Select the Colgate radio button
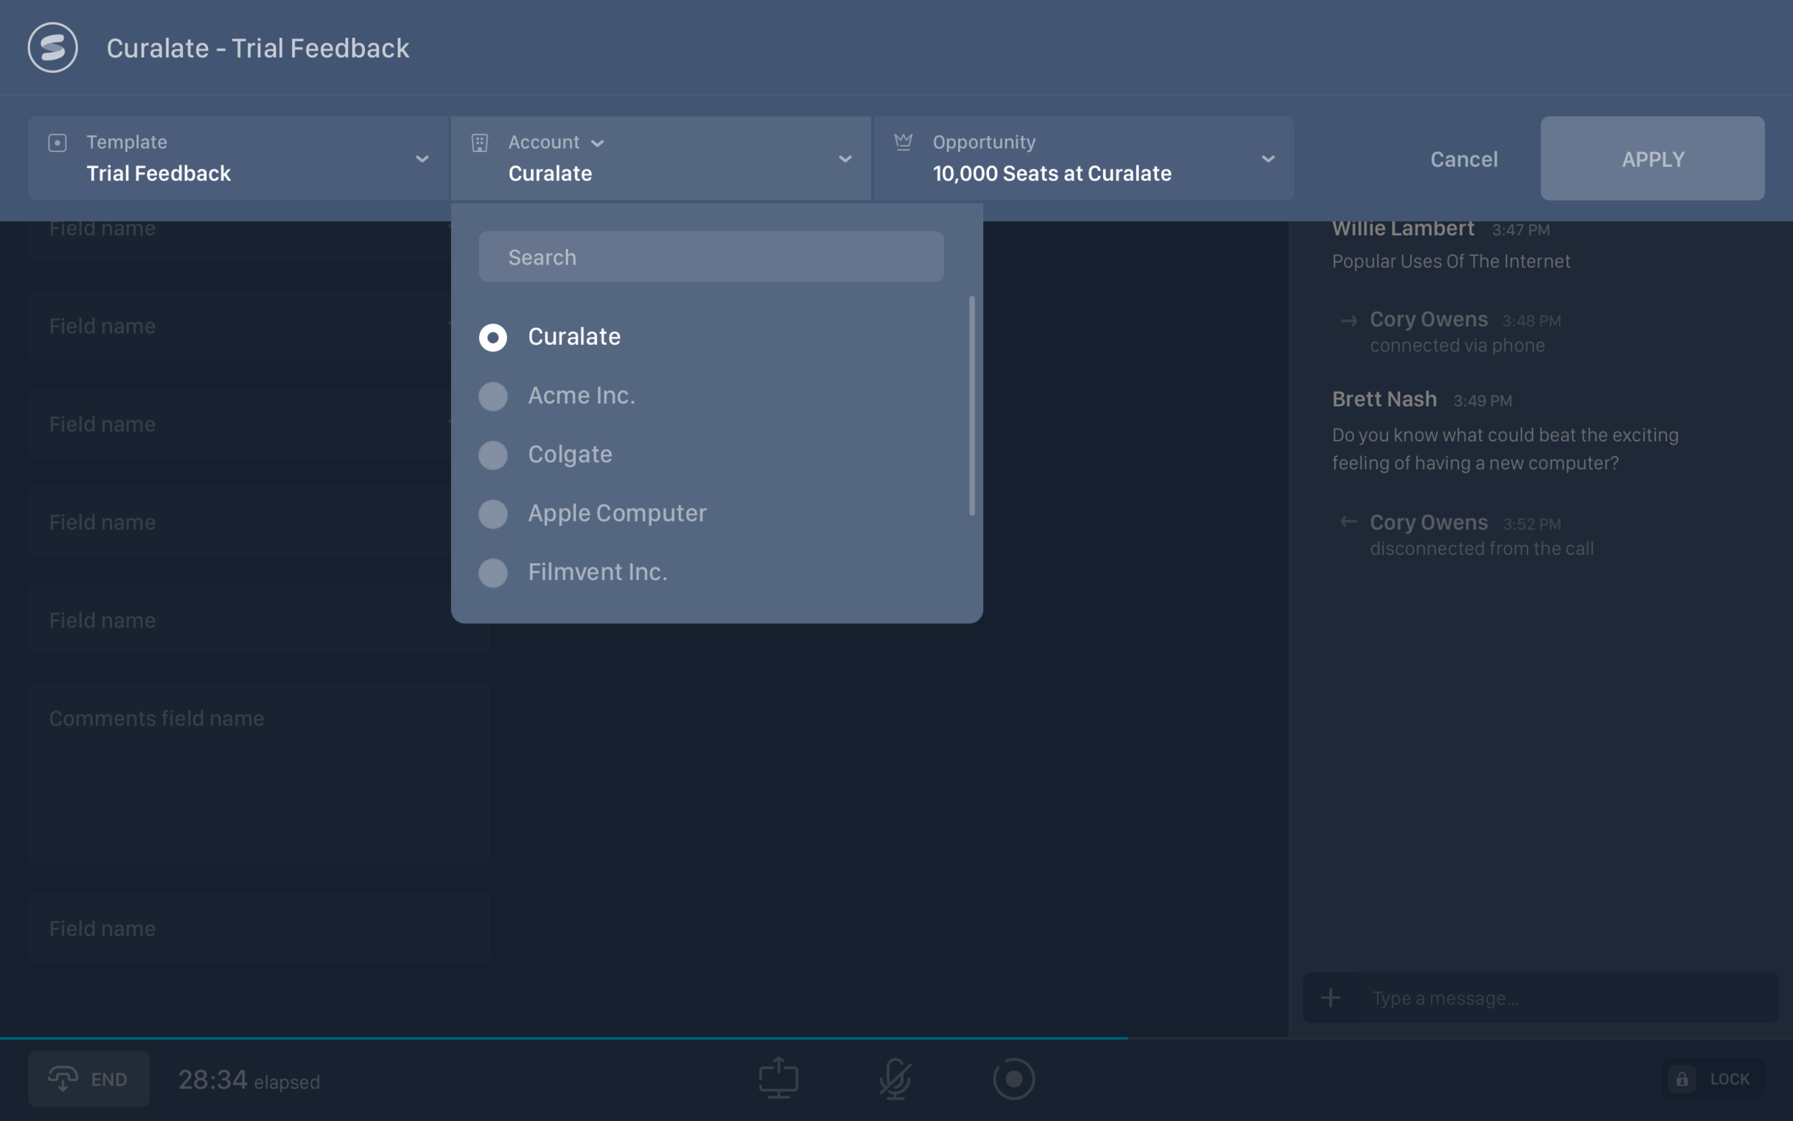 493,455
